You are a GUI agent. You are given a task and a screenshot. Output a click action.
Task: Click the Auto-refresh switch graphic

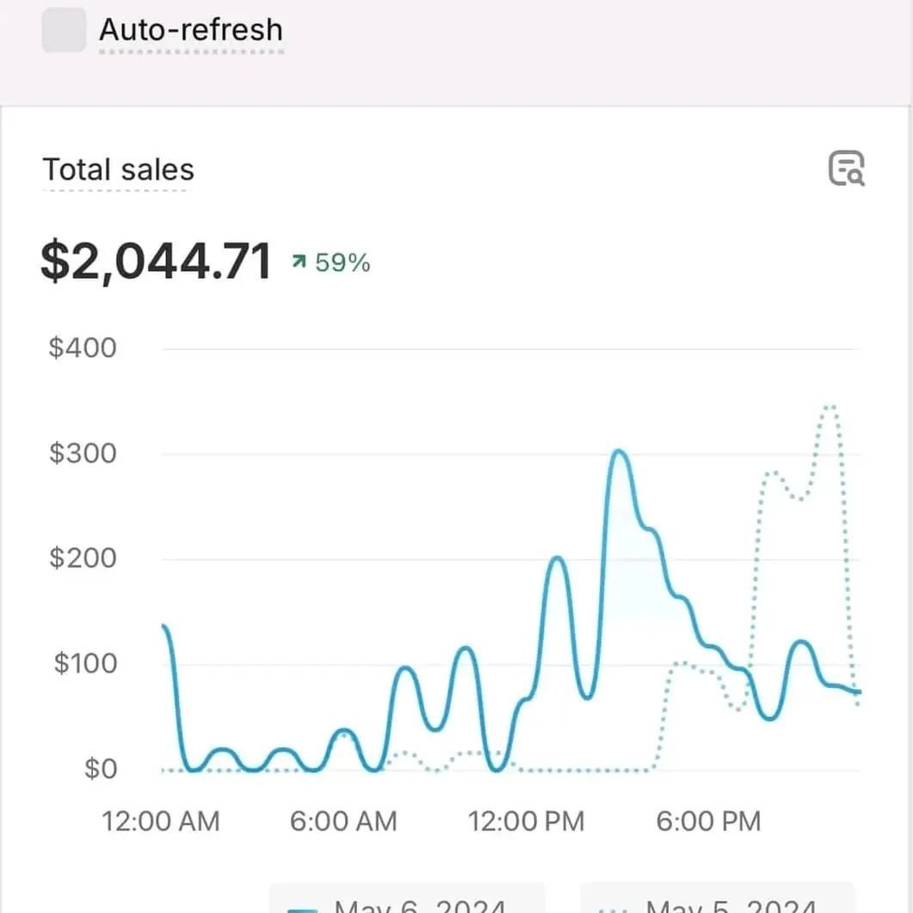click(x=64, y=28)
